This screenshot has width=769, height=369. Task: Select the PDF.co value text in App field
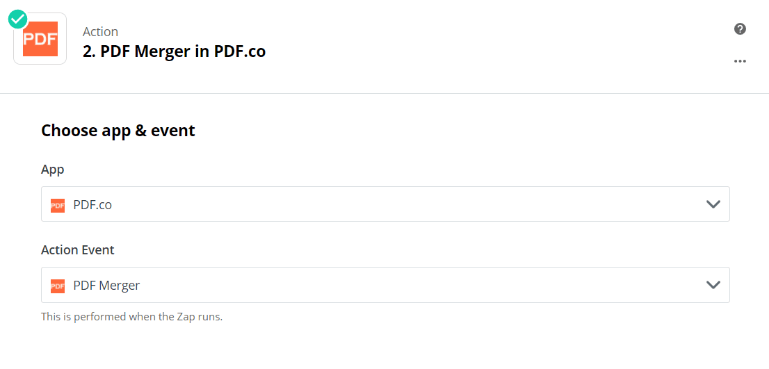[x=92, y=205]
